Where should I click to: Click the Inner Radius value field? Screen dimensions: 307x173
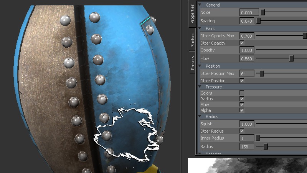point(247,138)
